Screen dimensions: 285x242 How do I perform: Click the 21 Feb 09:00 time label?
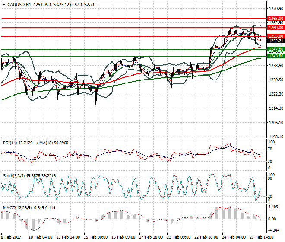[x=179, y=237]
